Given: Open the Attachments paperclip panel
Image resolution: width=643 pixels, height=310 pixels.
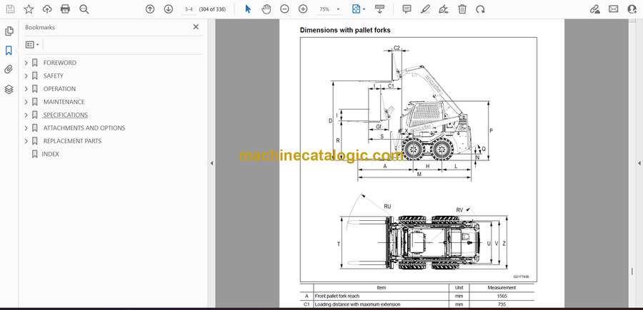Looking at the screenshot, I should [9, 70].
